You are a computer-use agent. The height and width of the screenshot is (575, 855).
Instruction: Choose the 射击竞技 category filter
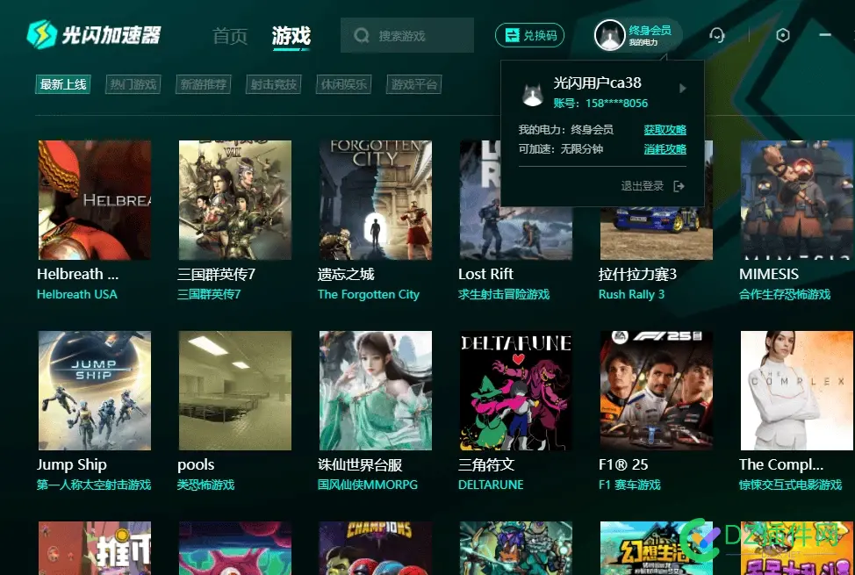tap(274, 84)
